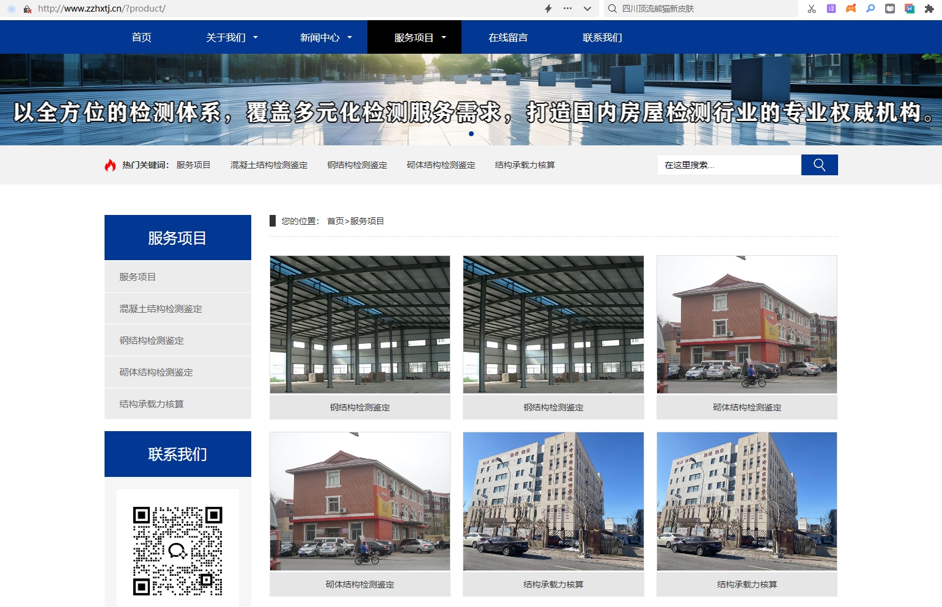Image resolution: width=942 pixels, height=607 pixels.
Task: Expand the 关于我们 dropdown arrow
Action: [256, 38]
